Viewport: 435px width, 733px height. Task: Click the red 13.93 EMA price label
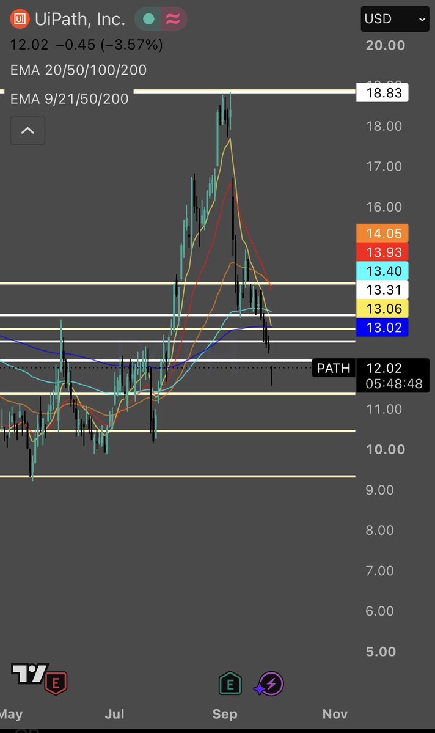(382, 252)
